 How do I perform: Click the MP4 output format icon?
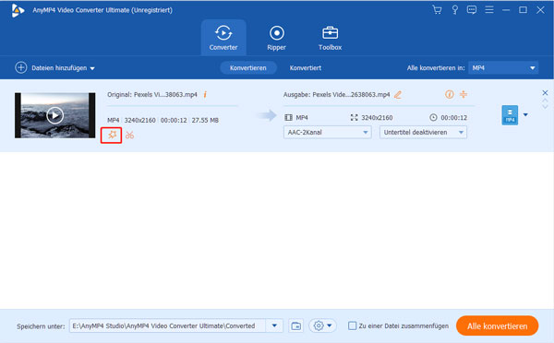click(510, 115)
